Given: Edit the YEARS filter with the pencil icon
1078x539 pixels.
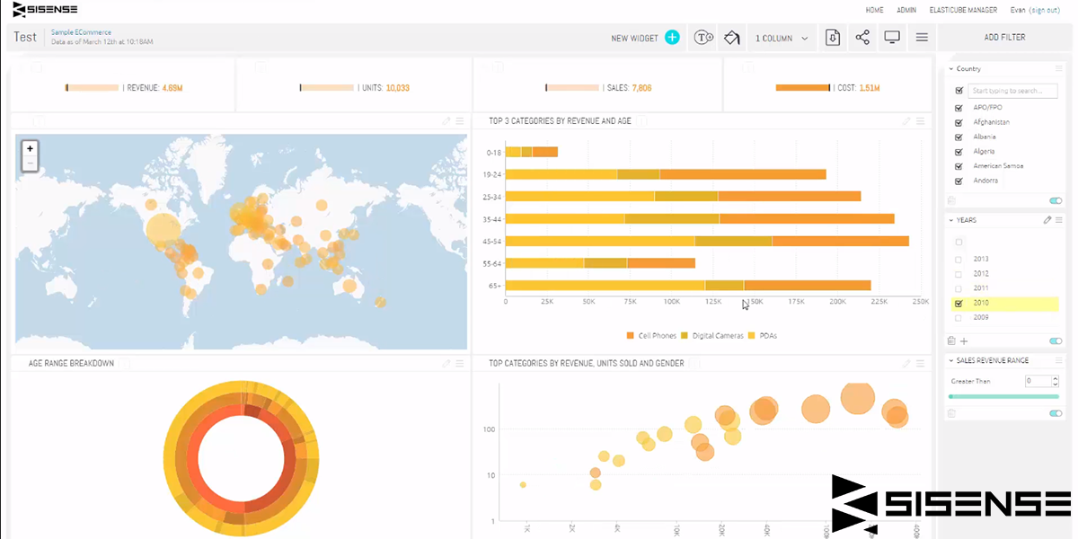Looking at the screenshot, I should click(x=1047, y=220).
